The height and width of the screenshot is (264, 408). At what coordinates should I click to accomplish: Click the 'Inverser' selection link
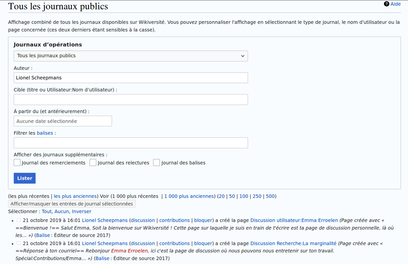(x=82, y=212)
